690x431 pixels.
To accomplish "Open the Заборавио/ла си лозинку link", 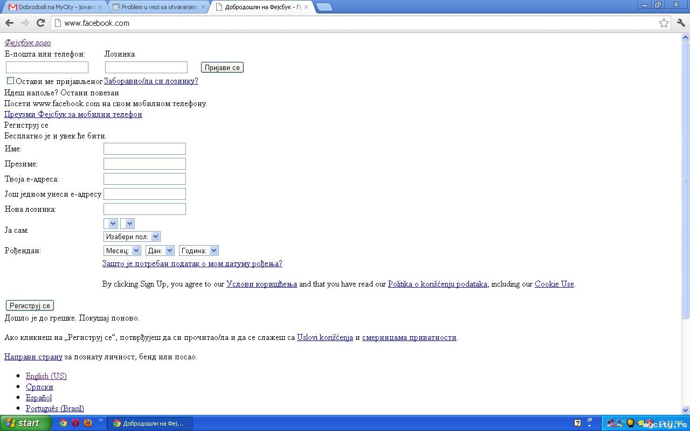I will pos(151,81).
